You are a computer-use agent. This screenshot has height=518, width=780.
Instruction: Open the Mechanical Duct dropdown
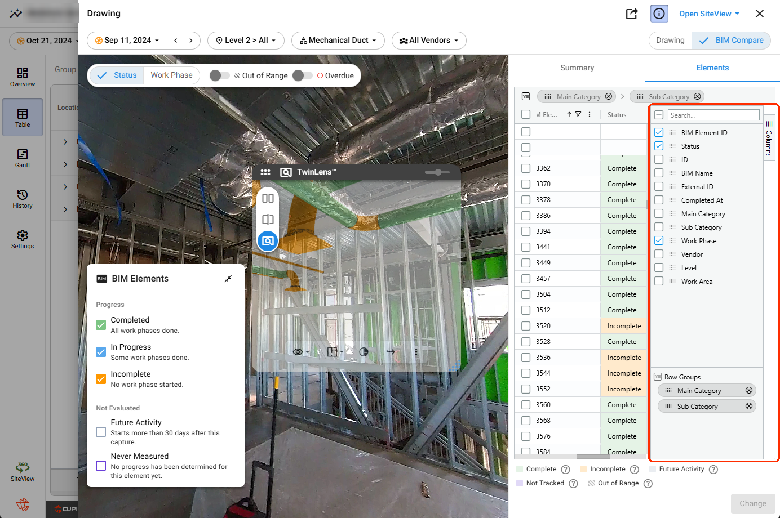tap(338, 41)
